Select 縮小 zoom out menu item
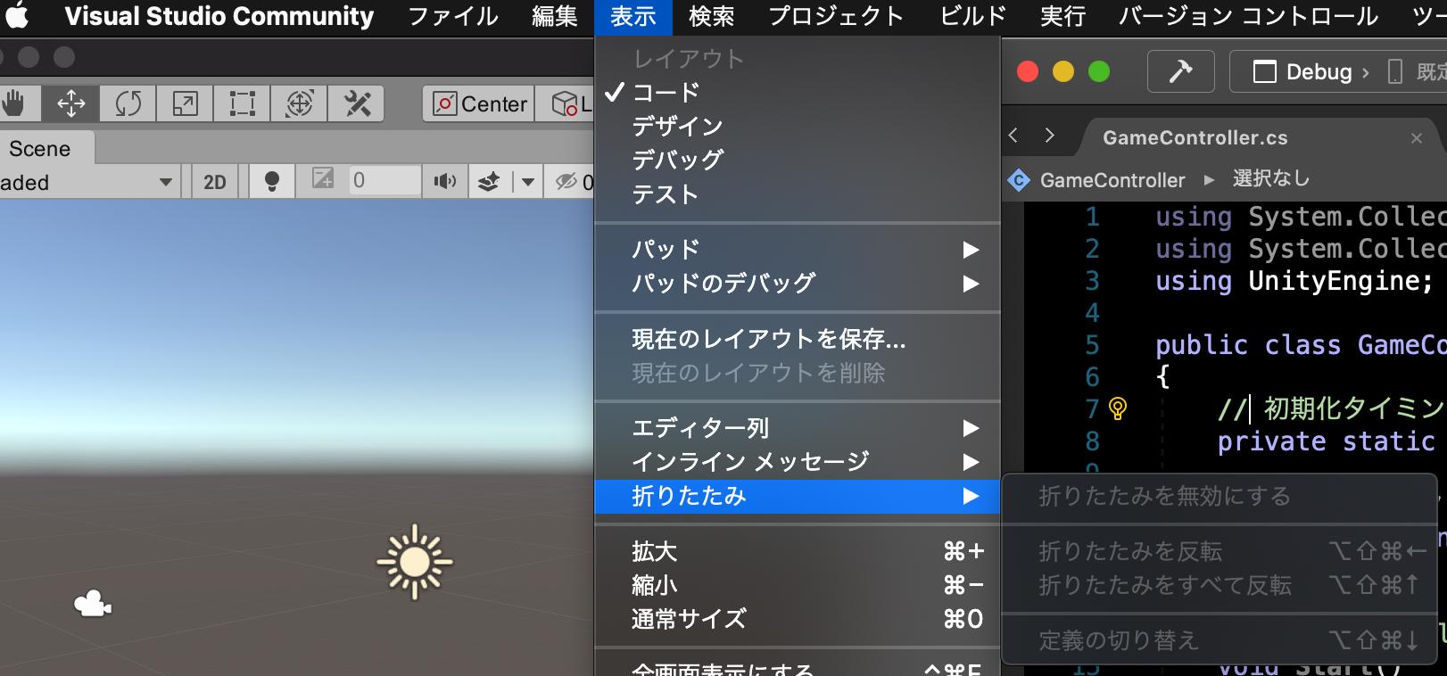This screenshot has height=676, width=1447. pos(797,585)
